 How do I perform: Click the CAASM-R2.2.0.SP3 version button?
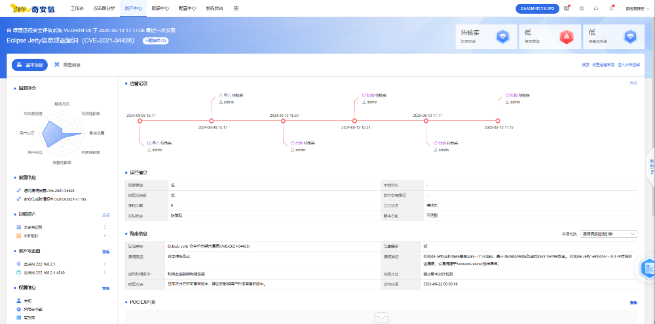pyautogui.click(x=538, y=8)
